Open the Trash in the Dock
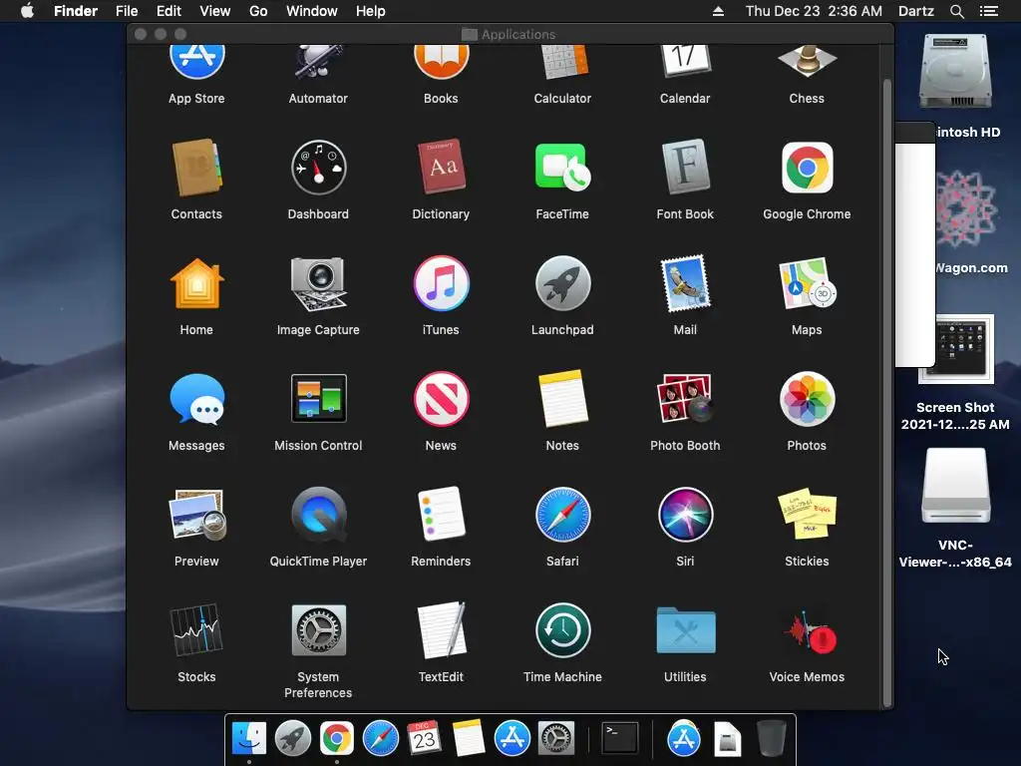The width and height of the screenshot is (1021, 766). click(772, 738)
